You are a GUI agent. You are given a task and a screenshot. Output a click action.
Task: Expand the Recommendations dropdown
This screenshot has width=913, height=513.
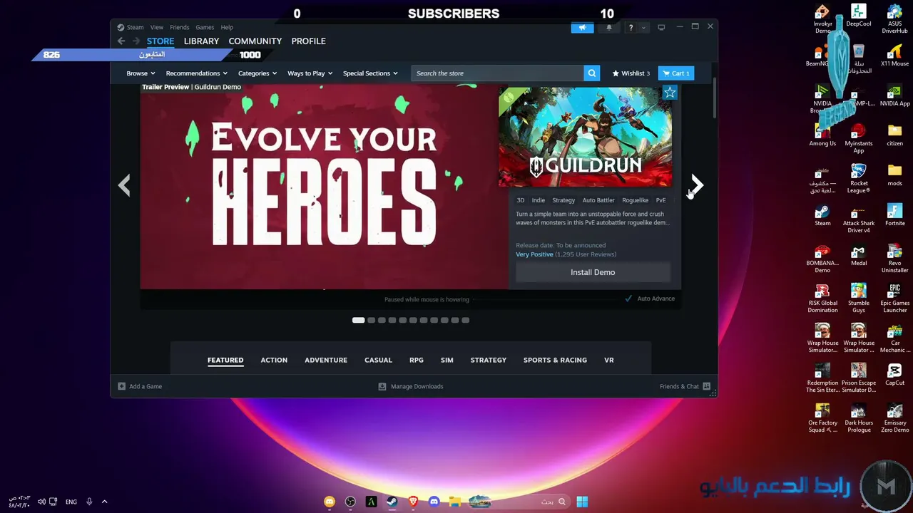click(x=196, y=73)
